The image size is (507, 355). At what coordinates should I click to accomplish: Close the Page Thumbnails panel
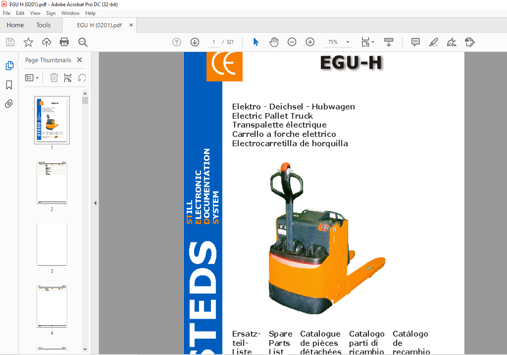point(79,60)
